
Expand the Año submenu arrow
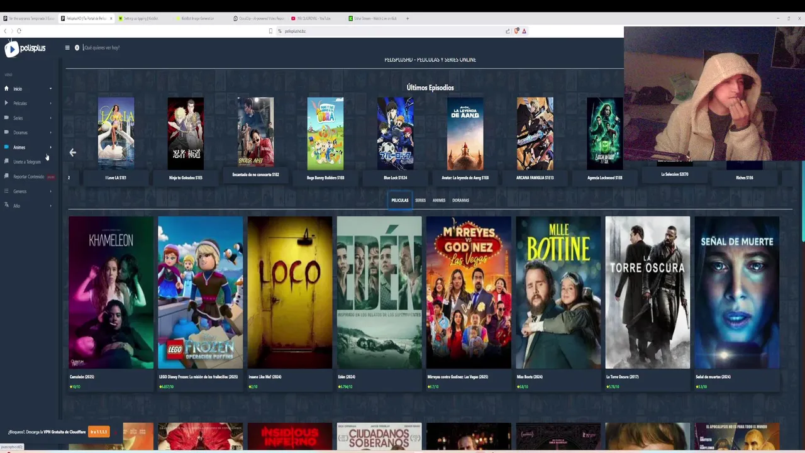click(x=51, y=206)
